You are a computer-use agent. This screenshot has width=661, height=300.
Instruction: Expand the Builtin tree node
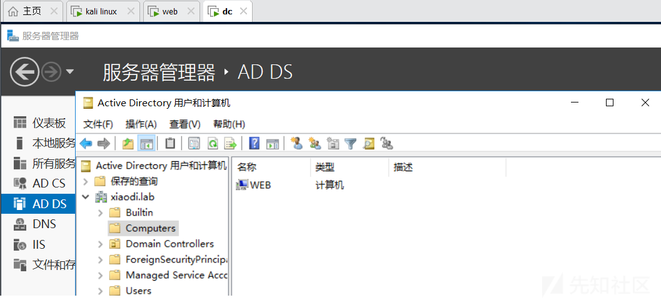(x=100, y=212)
